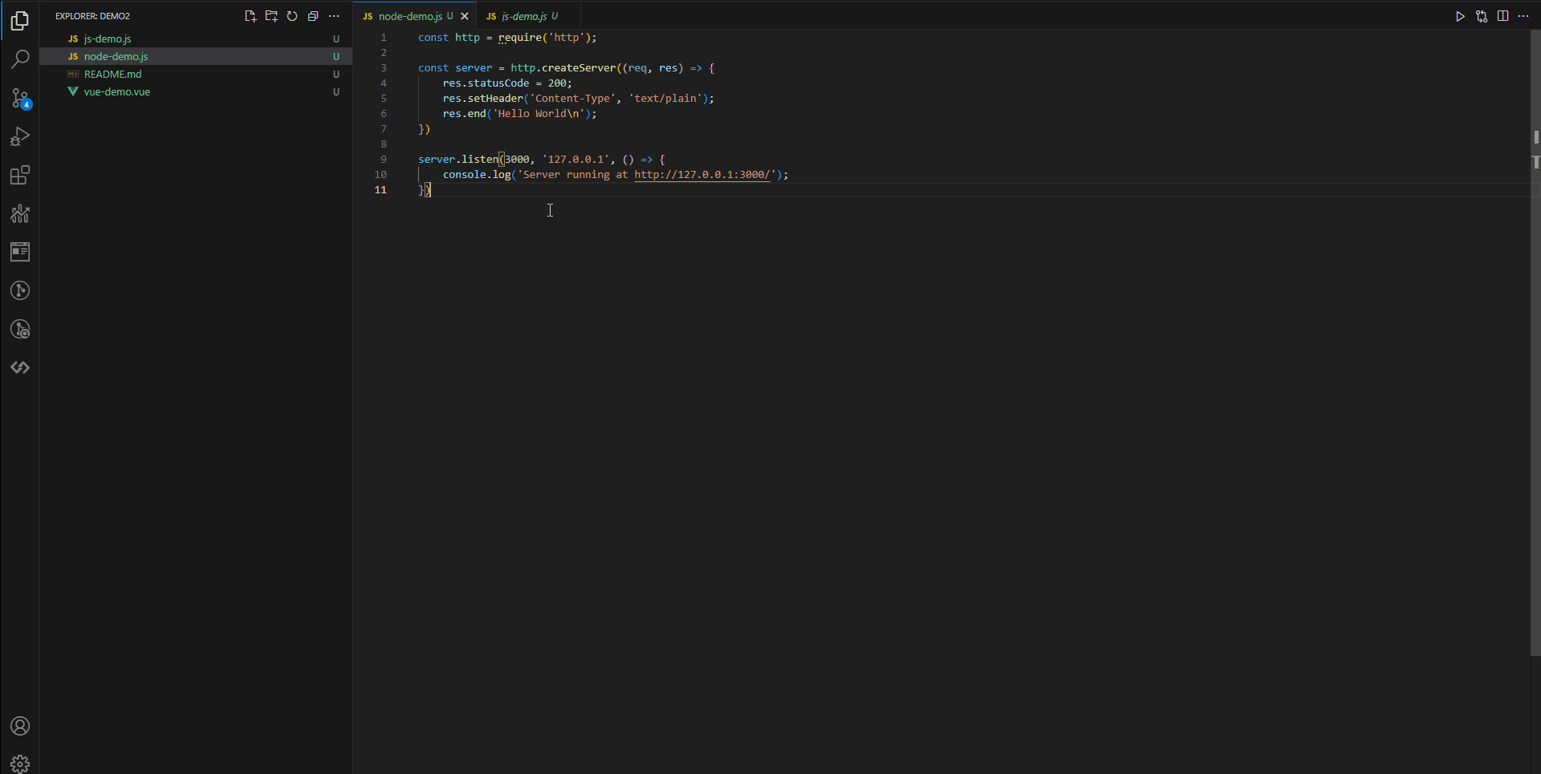1541x774 pixels.
Task: Open README.md in file tree
Action: pyautogui.click(x=196, y=74)
